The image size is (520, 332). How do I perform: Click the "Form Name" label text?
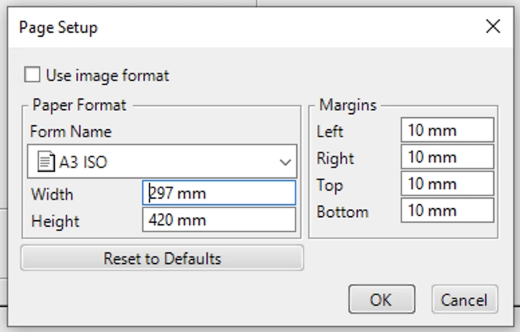click(x=70, y=131)
